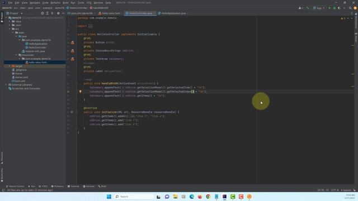Open Version Control tool window
This screenshot has width=358, height=201.
click(15, 186)
